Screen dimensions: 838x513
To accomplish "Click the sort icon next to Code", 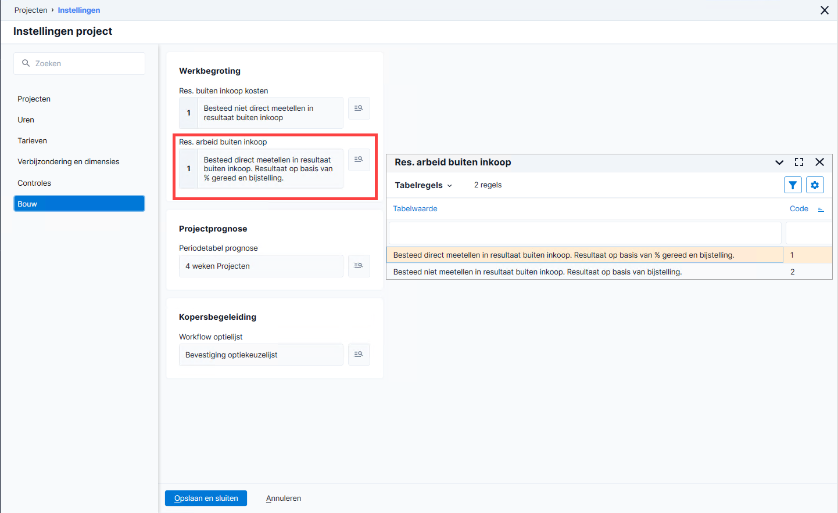I will pos(821,209).
